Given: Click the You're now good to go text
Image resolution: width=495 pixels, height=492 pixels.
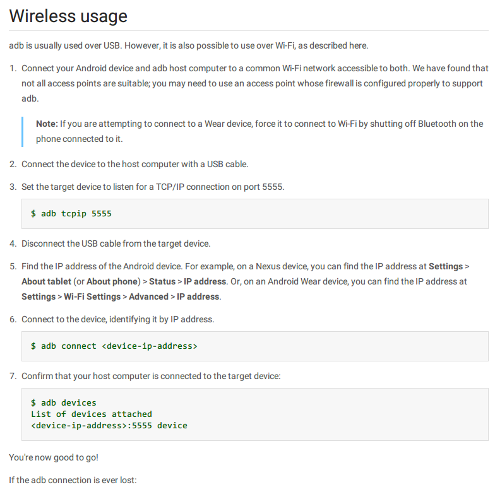Looking at the screenshot, I should 54,457.
